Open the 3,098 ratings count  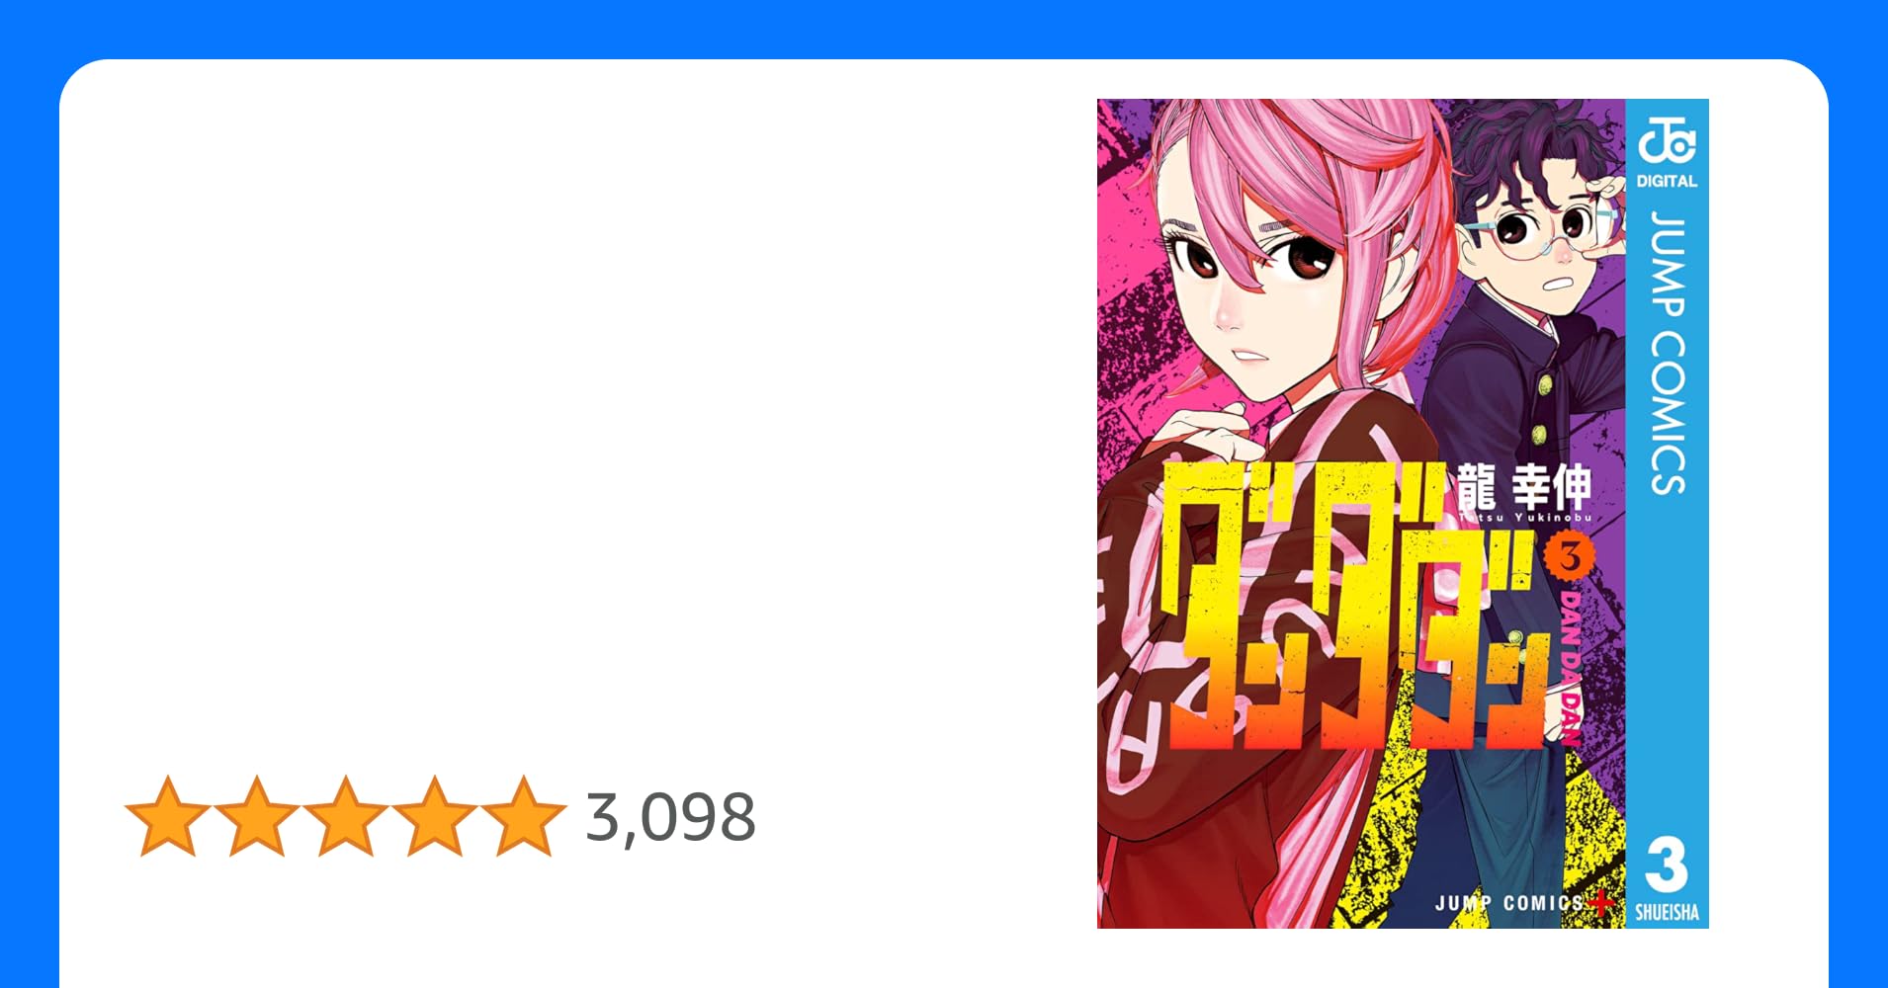click(670, 818)
